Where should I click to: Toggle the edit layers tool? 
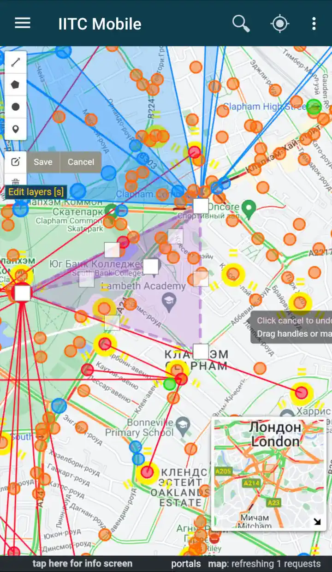click(x=16, y=162)
